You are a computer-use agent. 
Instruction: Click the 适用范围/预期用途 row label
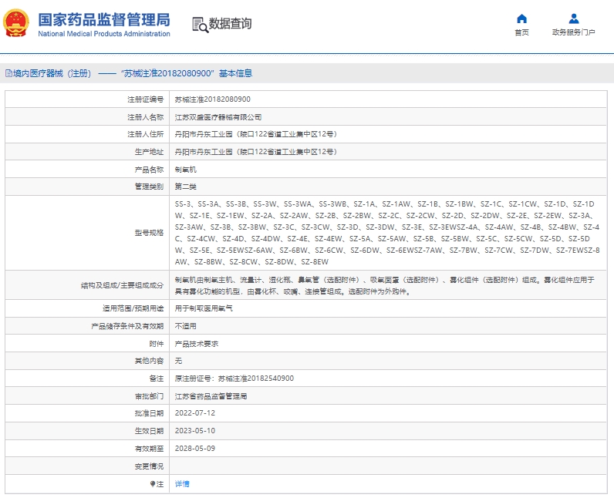pyautogui.click(x=133, y=308)
